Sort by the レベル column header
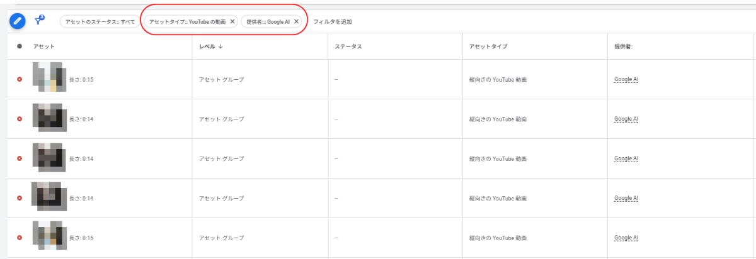 [212, 47]
